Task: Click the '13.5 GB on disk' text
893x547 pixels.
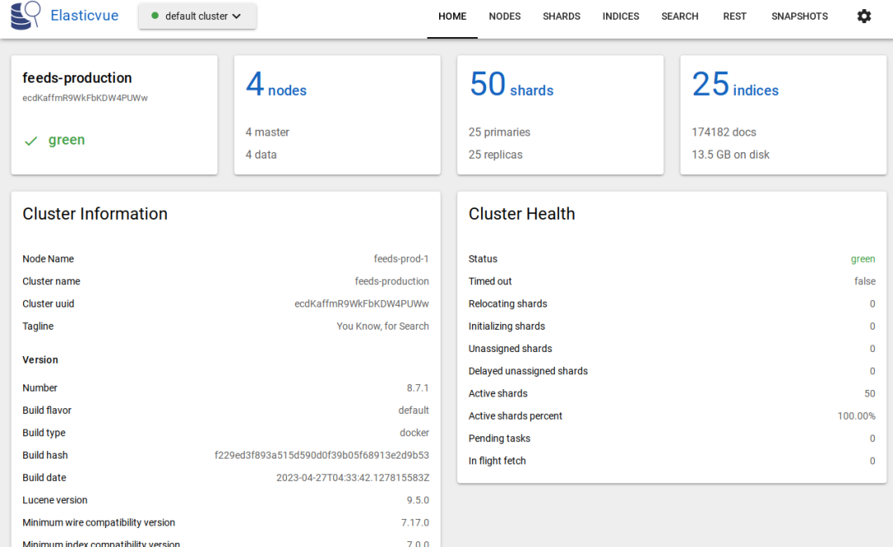Action: click(731, 155)
